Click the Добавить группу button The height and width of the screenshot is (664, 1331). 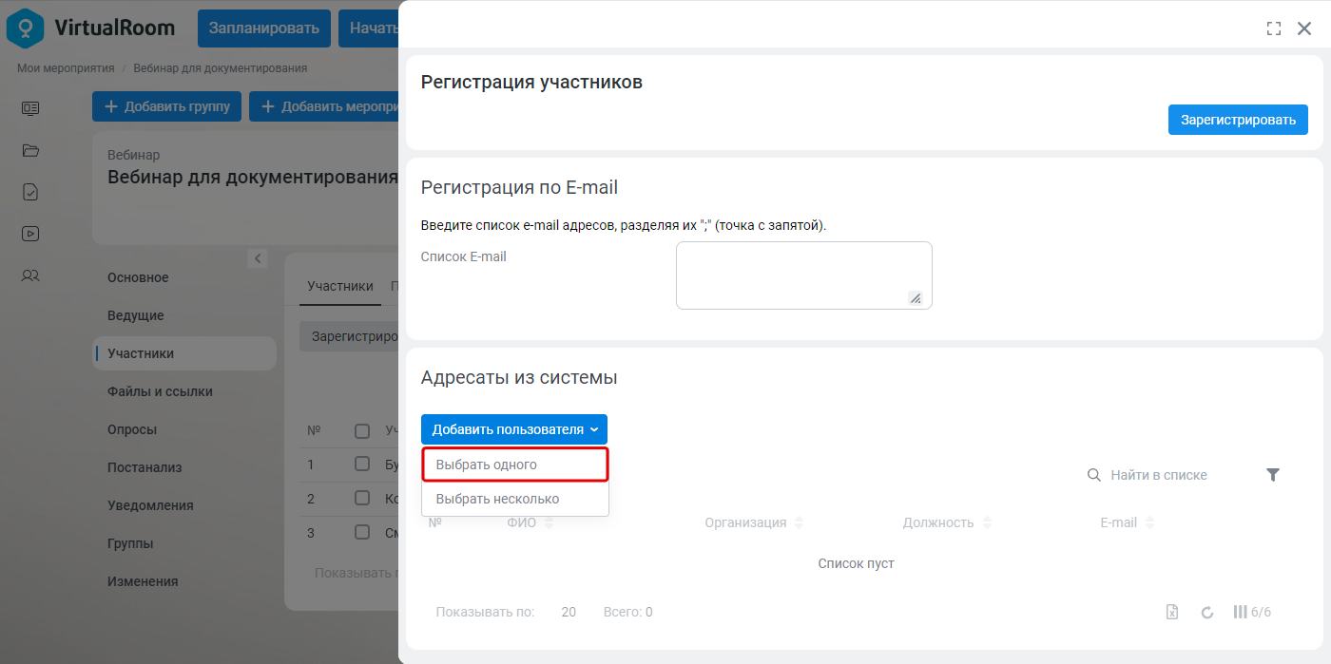pos(167,106)
